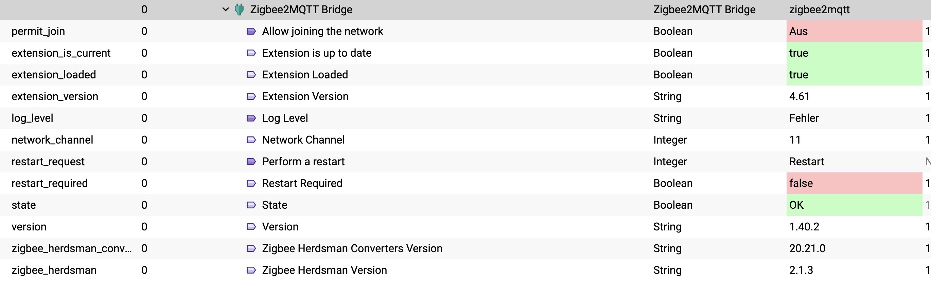Click the variable icon beside Perform a restart
Screen dimensions: 931x281
tap(251, 162)
